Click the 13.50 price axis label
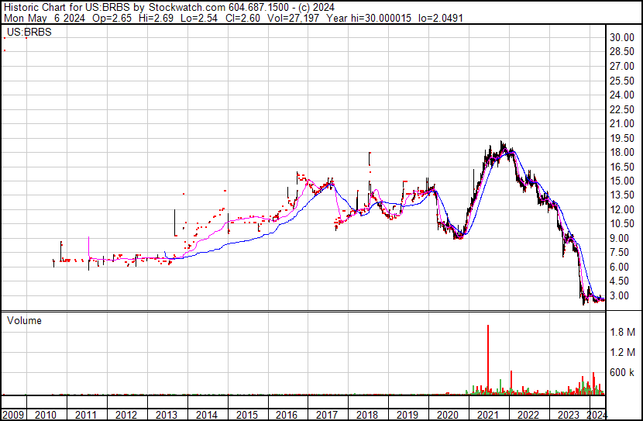 [622, 195]
